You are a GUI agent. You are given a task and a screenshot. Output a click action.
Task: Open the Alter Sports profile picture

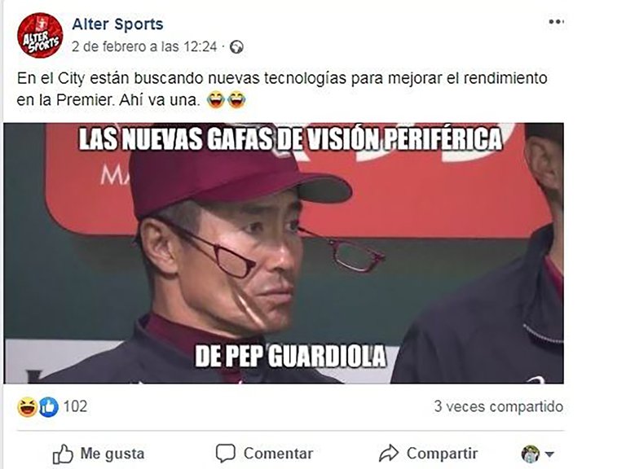[x=40, y=36]
